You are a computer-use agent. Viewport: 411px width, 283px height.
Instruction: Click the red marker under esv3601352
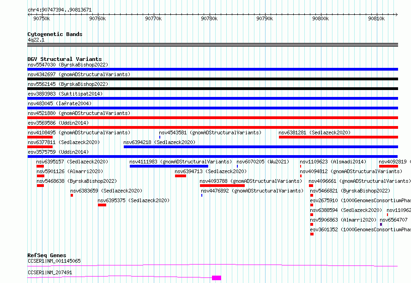(x=312, y=234)
